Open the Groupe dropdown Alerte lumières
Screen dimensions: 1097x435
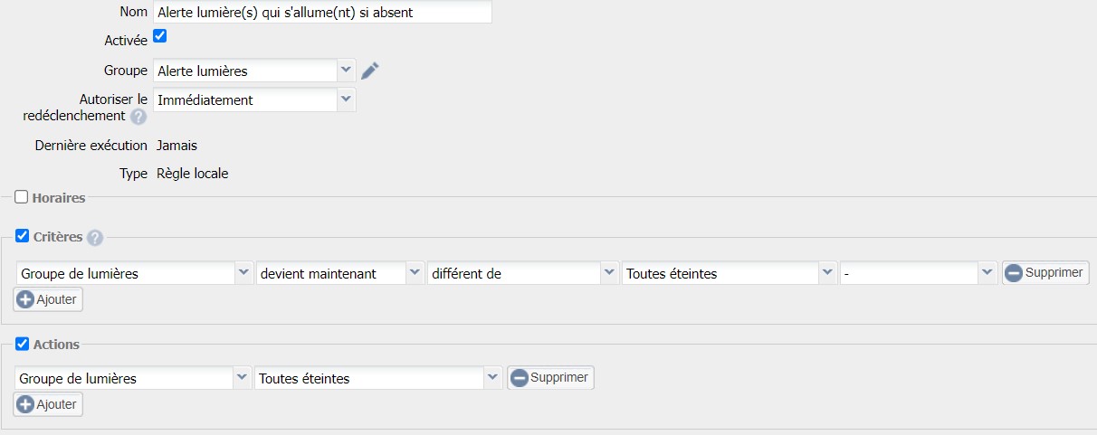(x=254, y=71)
